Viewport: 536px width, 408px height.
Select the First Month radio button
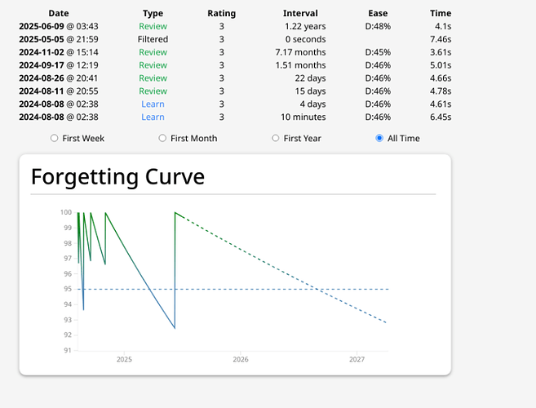coord(162,138)
